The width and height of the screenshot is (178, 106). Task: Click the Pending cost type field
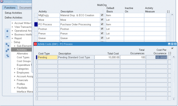point(47,57)
